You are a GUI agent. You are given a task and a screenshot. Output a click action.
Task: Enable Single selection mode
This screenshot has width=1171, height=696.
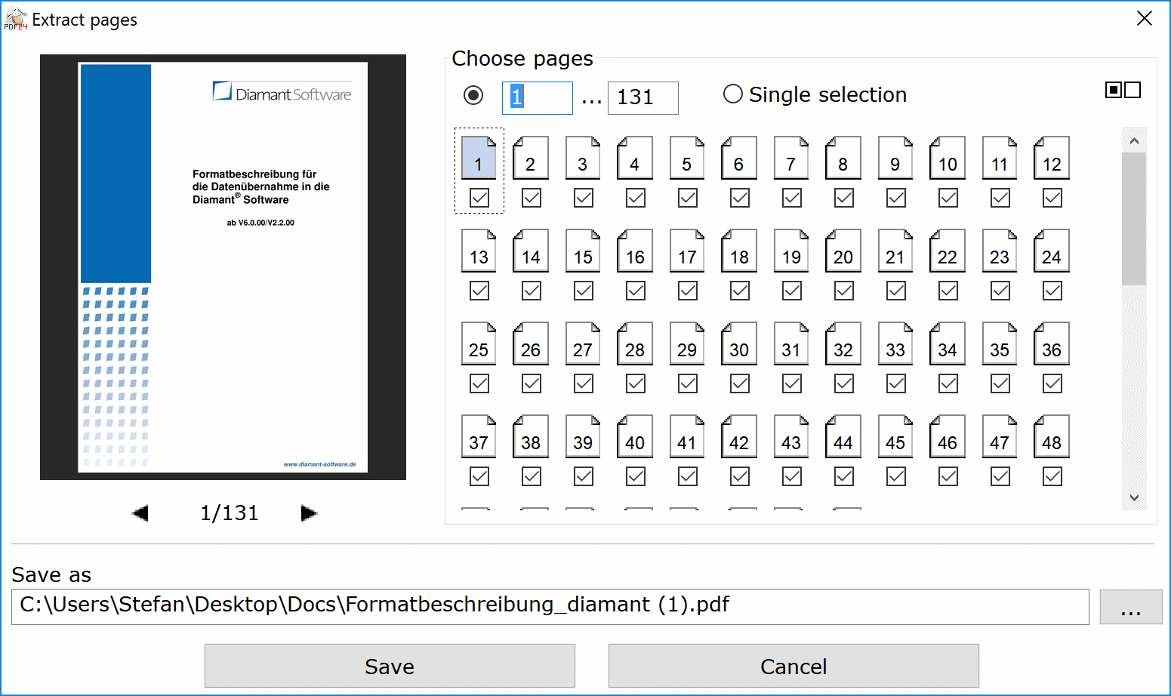tap(732, 94)
